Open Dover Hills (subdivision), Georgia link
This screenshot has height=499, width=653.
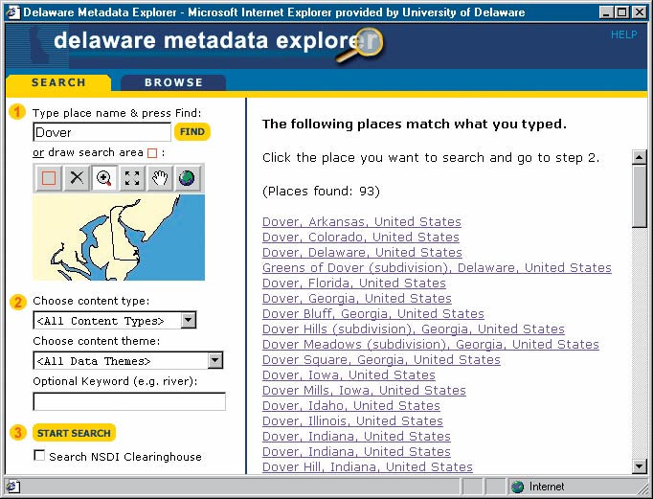click(x=414, y=329)
